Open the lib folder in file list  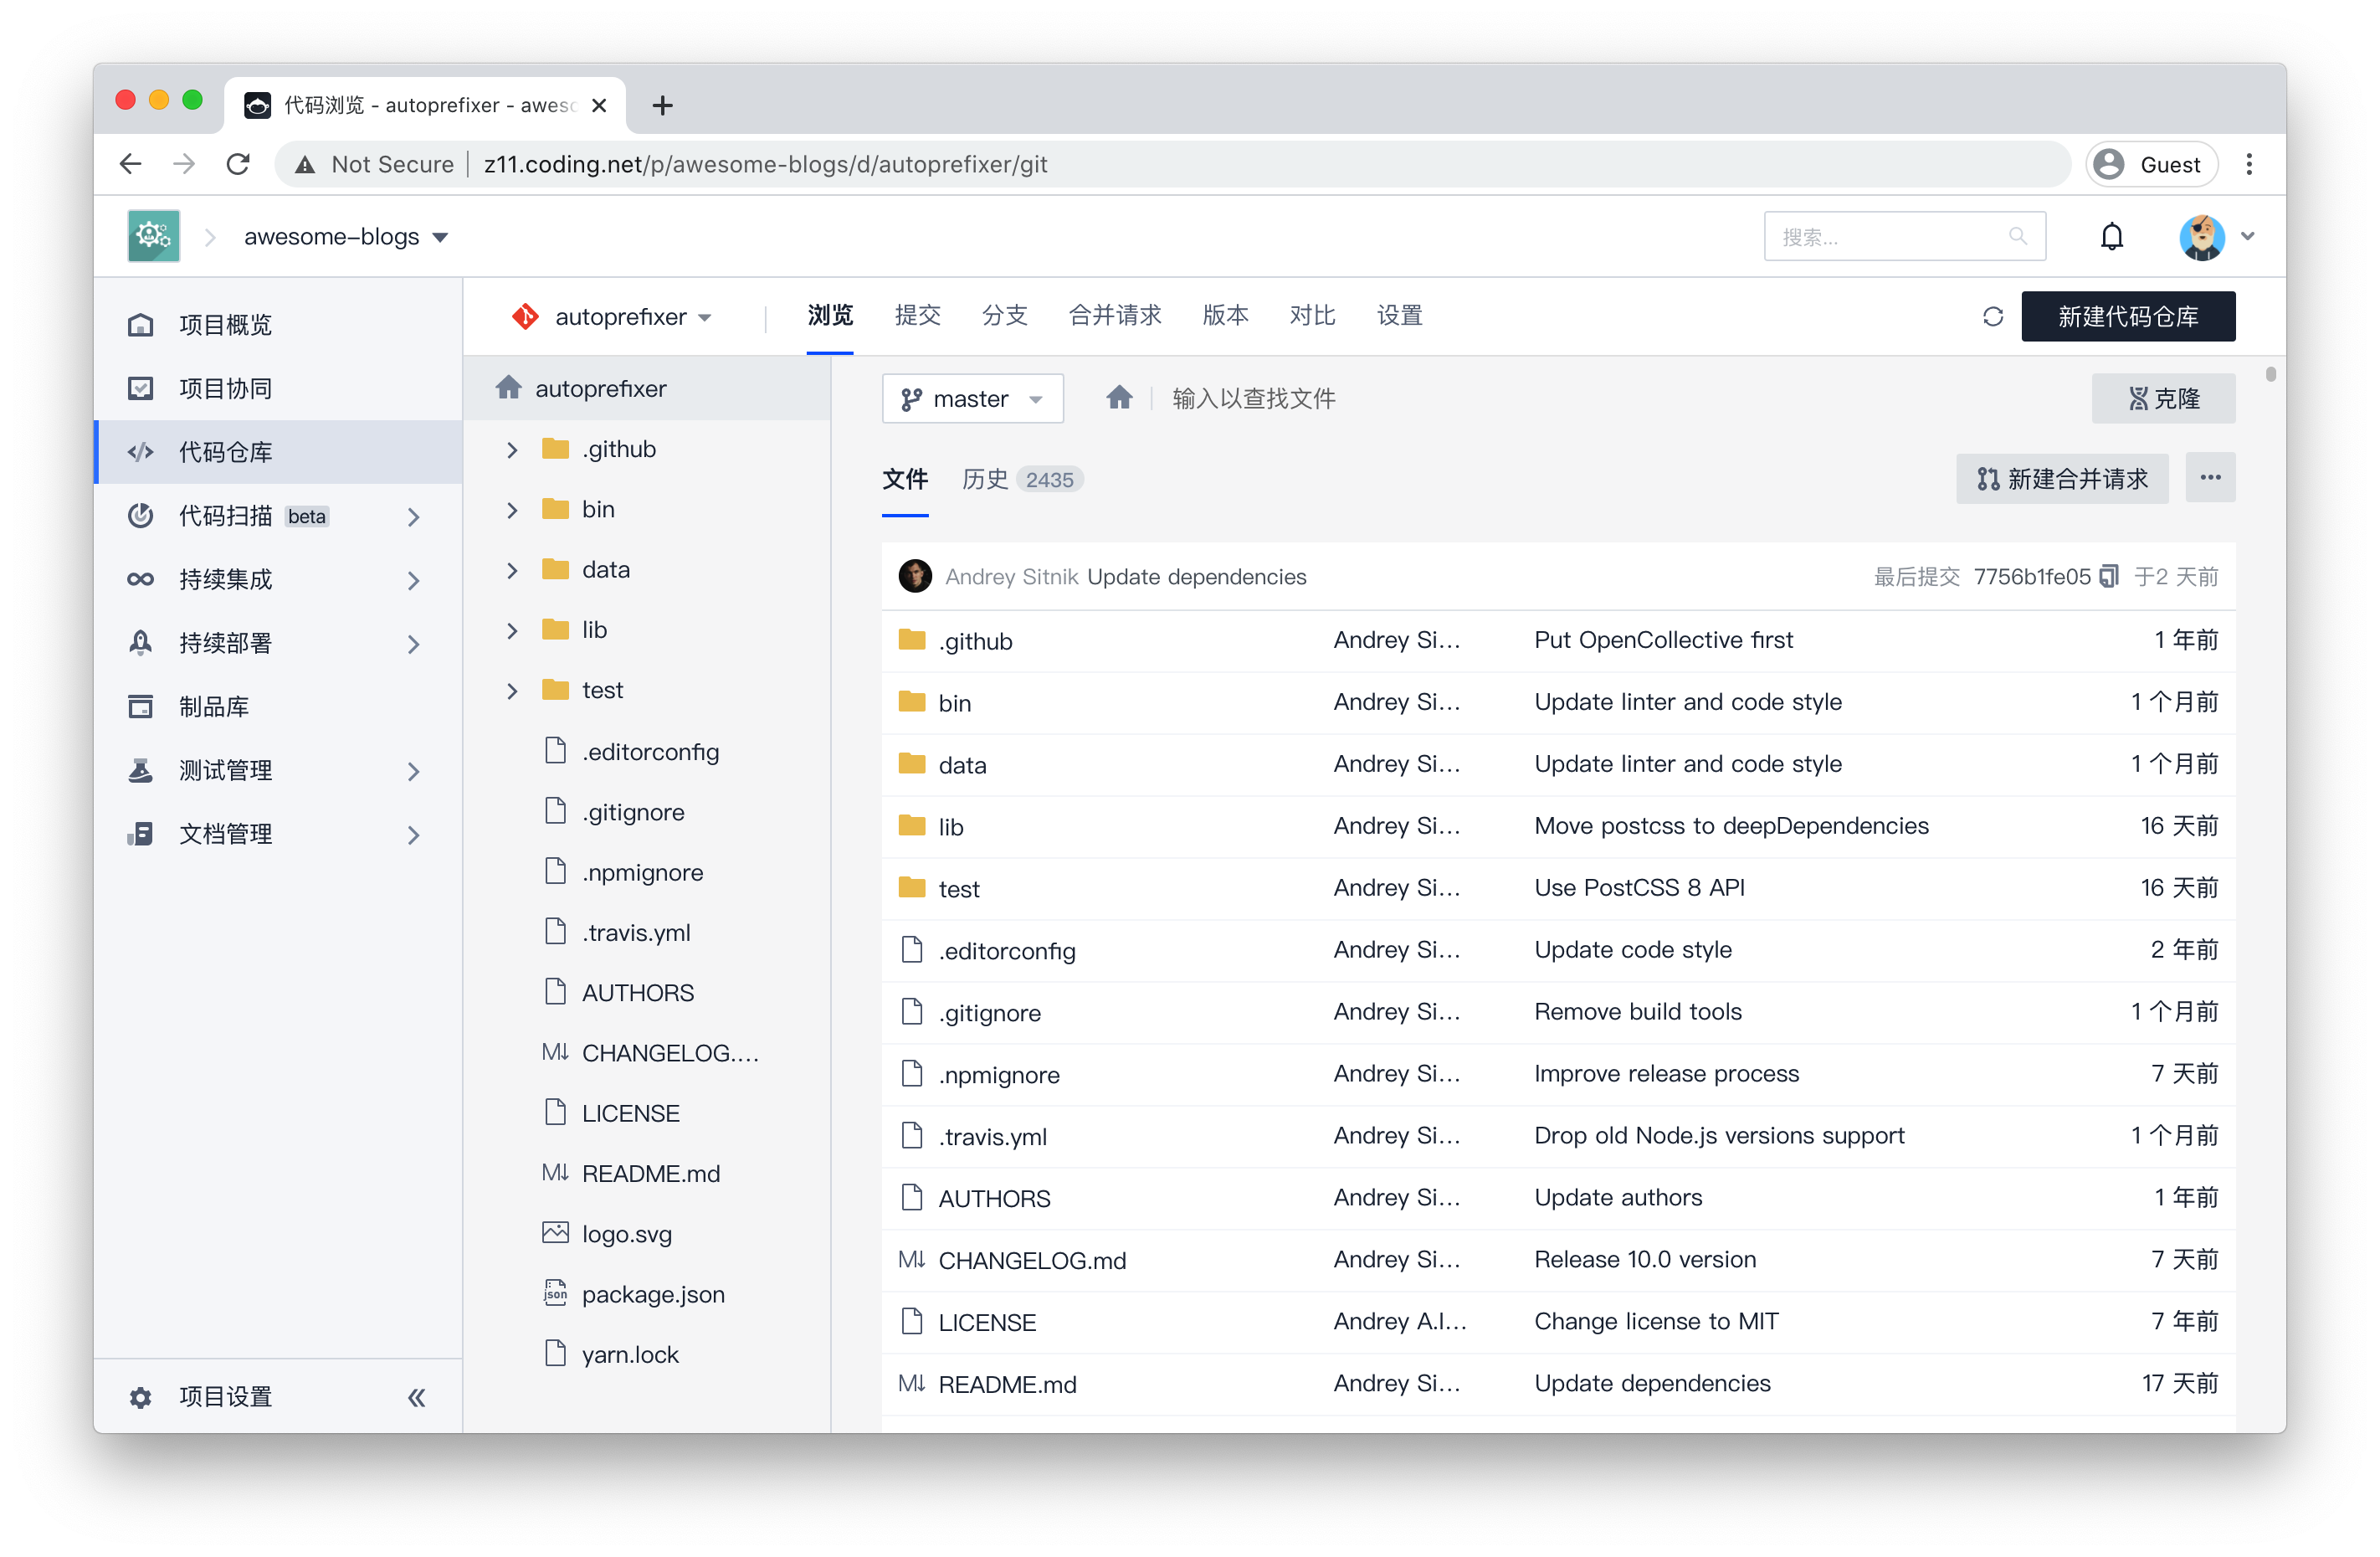coord(950,827)
